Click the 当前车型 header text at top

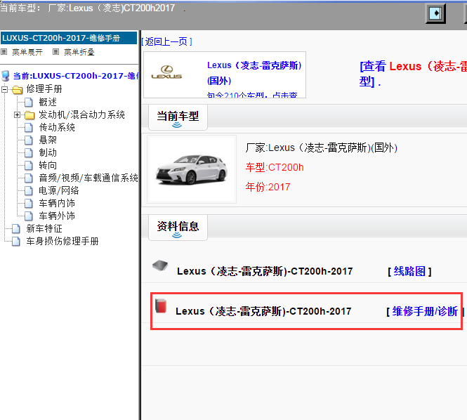pos(88,8)
